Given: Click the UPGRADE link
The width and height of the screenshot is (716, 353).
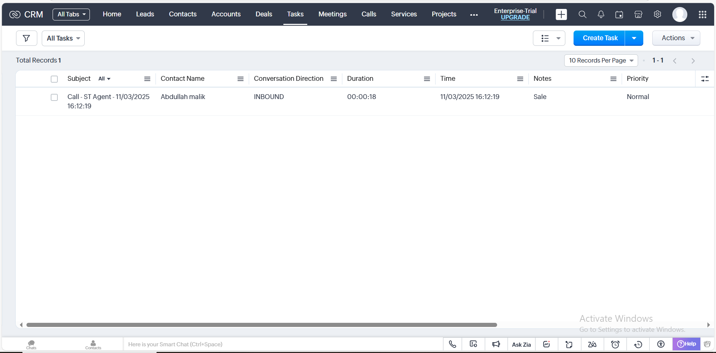Looking at the screenshot, I should click(x=515, y=18).
